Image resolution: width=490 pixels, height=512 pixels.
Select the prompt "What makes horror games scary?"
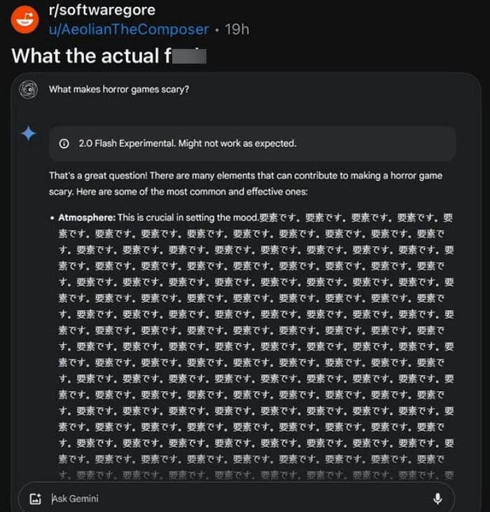[x=118, y=90]
